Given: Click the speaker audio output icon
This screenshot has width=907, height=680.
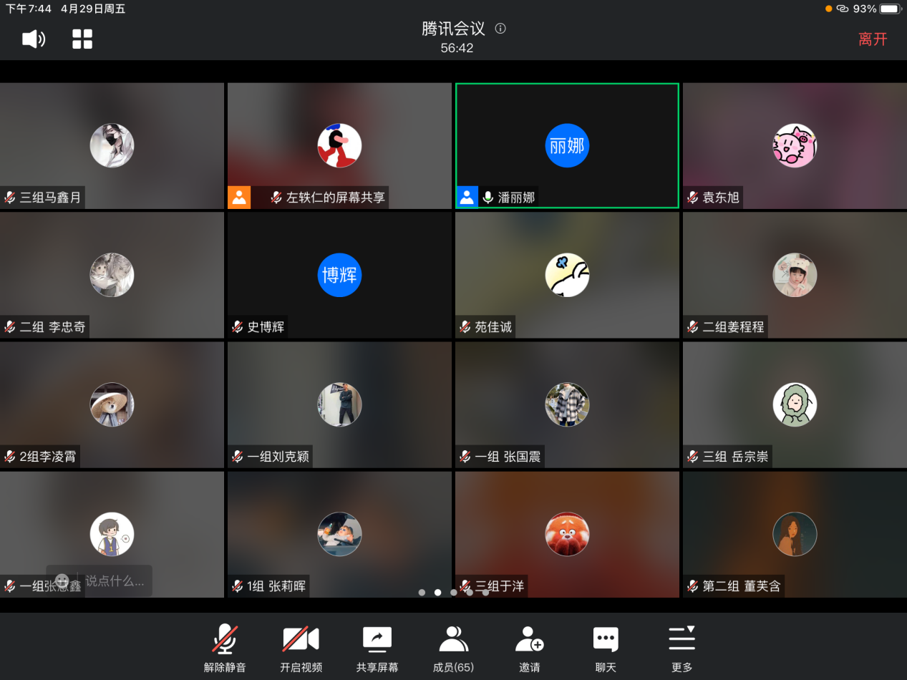Looking at the screenshot, I should tap(34, 39).
